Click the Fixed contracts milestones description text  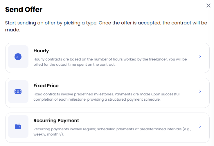pos(106,97)
